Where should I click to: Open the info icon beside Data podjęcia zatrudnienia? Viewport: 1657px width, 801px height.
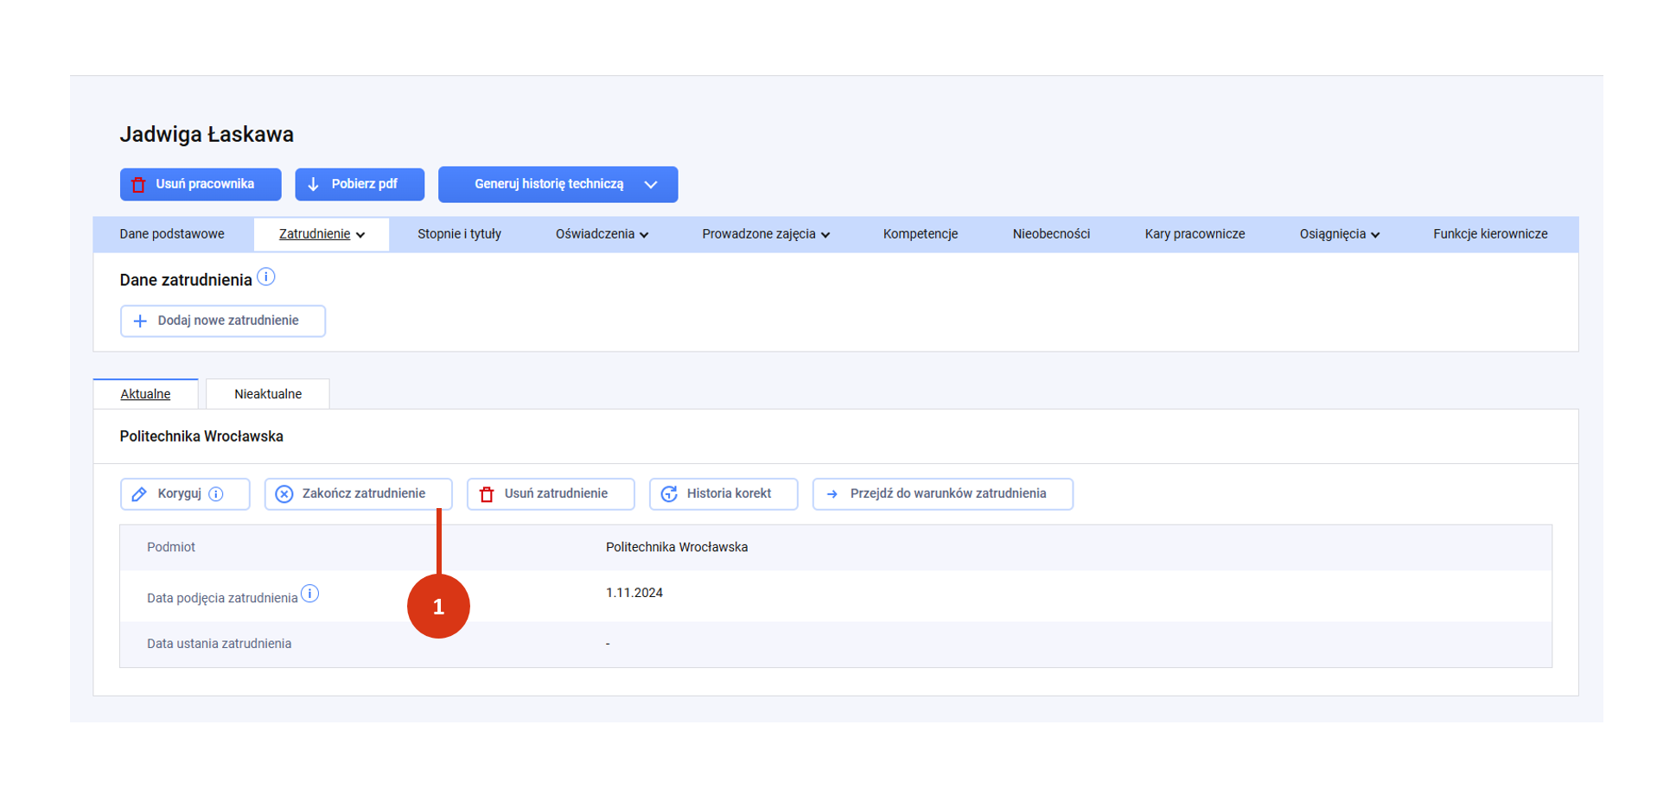310,594
